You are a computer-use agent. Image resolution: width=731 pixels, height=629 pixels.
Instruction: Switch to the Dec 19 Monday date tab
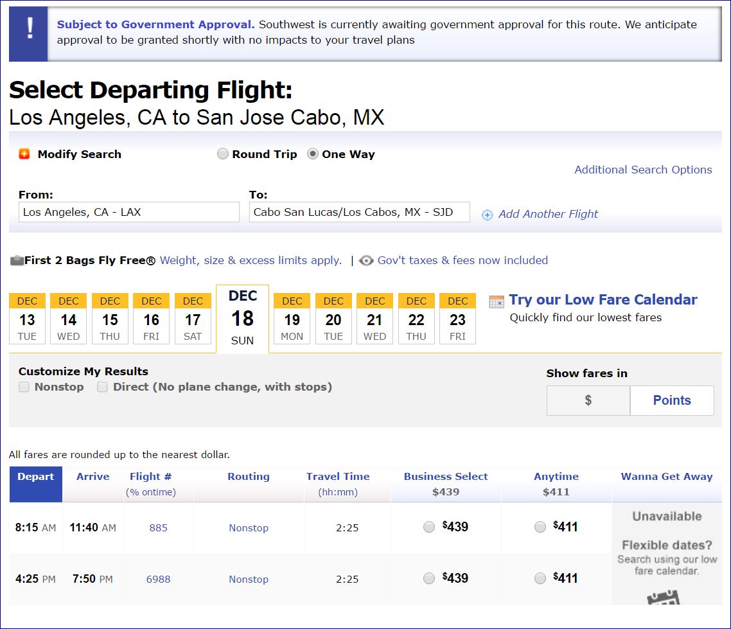click(292, 319)
